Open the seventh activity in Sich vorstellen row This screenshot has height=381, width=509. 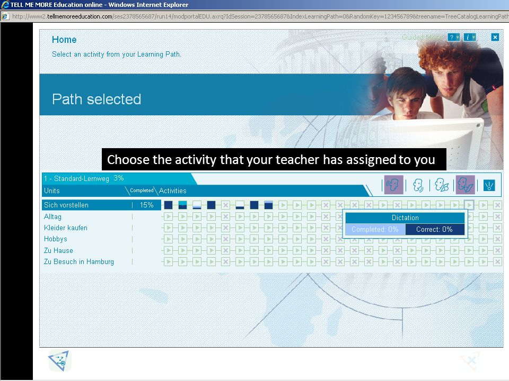254,205
